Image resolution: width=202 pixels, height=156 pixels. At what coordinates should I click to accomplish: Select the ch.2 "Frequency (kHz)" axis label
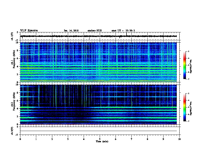(14, 101)
